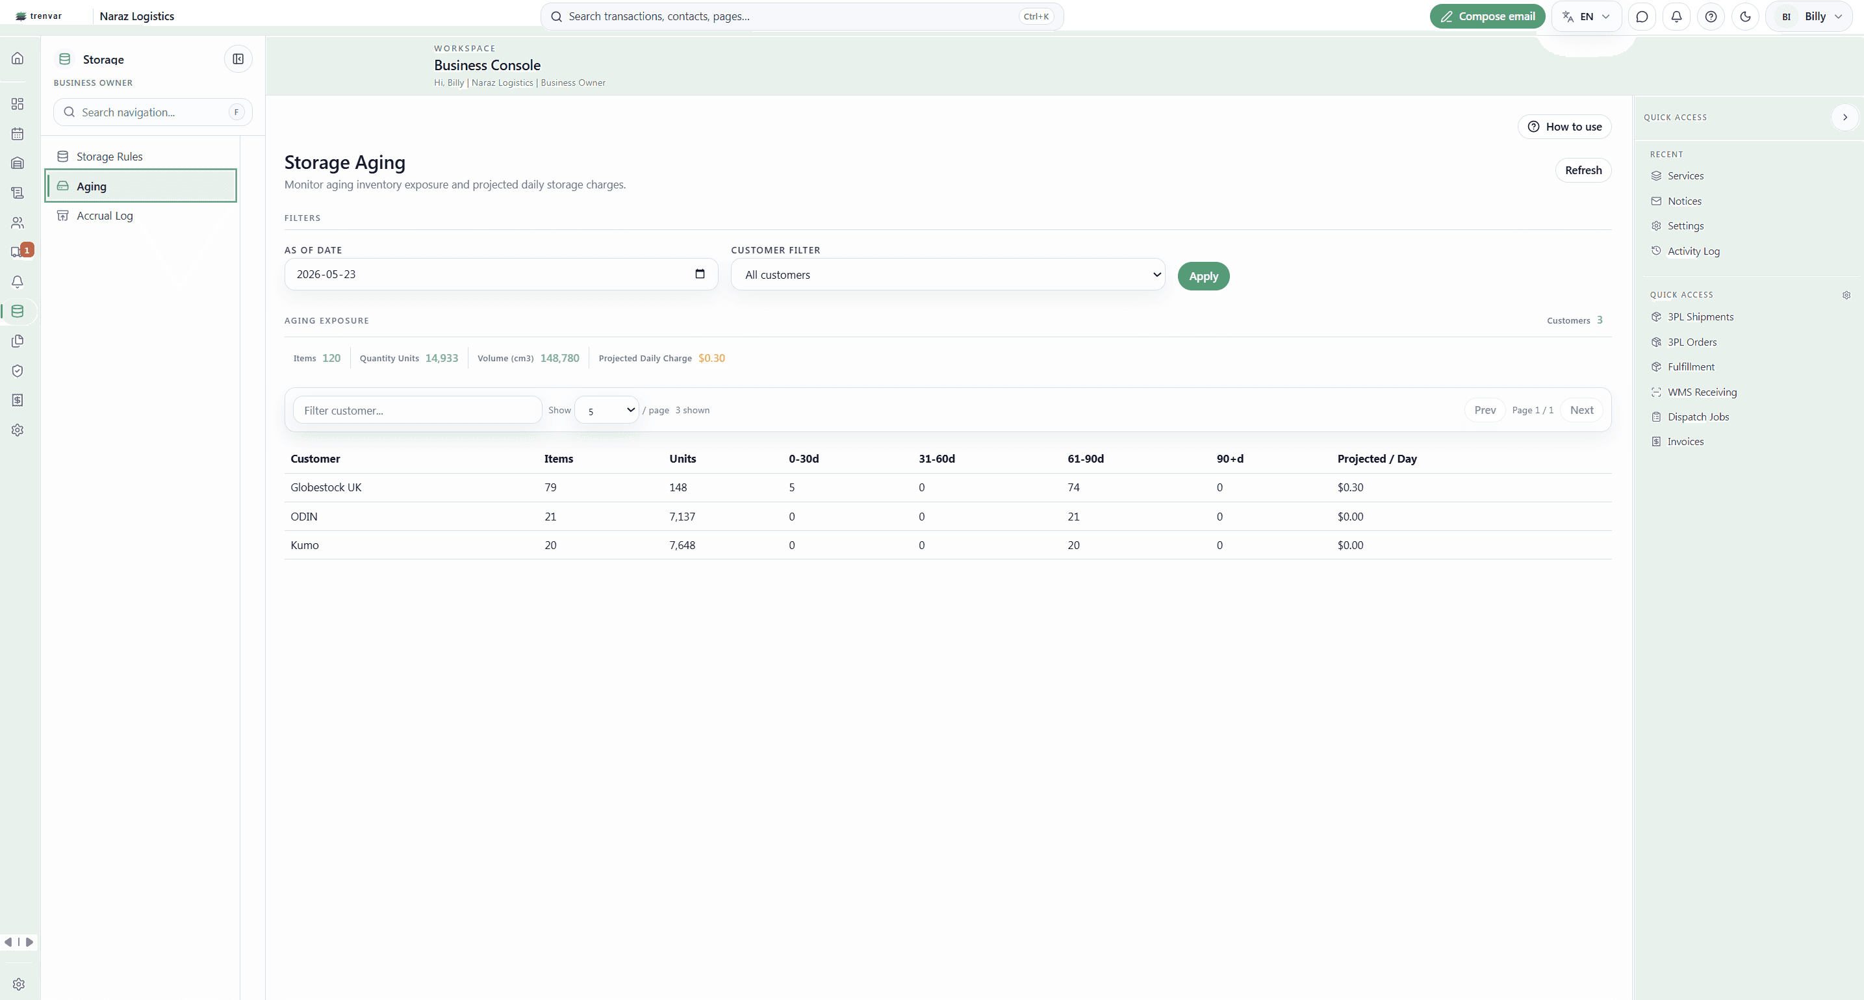Click right arrow of rail pager
Screen dimensions: 1864x1000
tap(30, 942)
